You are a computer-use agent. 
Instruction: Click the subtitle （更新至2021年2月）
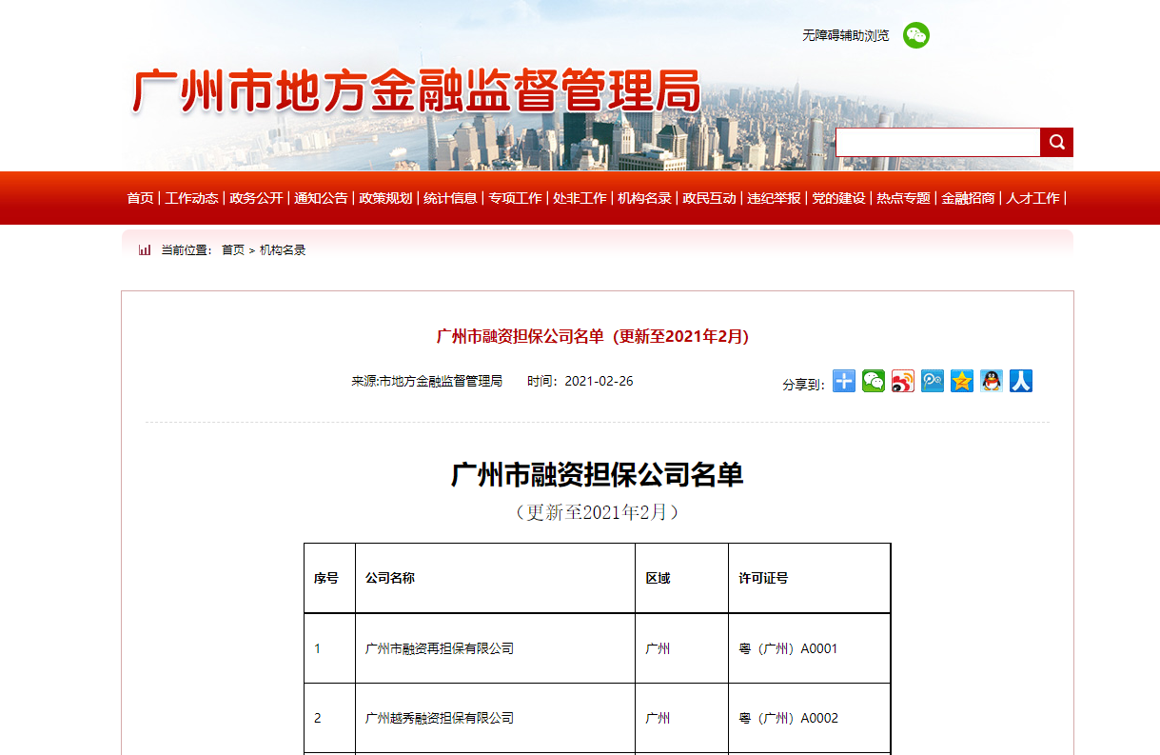(x=597, y=512)
